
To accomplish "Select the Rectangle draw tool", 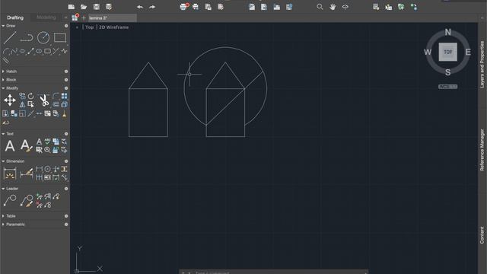I will pyautogui.click(x=60, y=37).
